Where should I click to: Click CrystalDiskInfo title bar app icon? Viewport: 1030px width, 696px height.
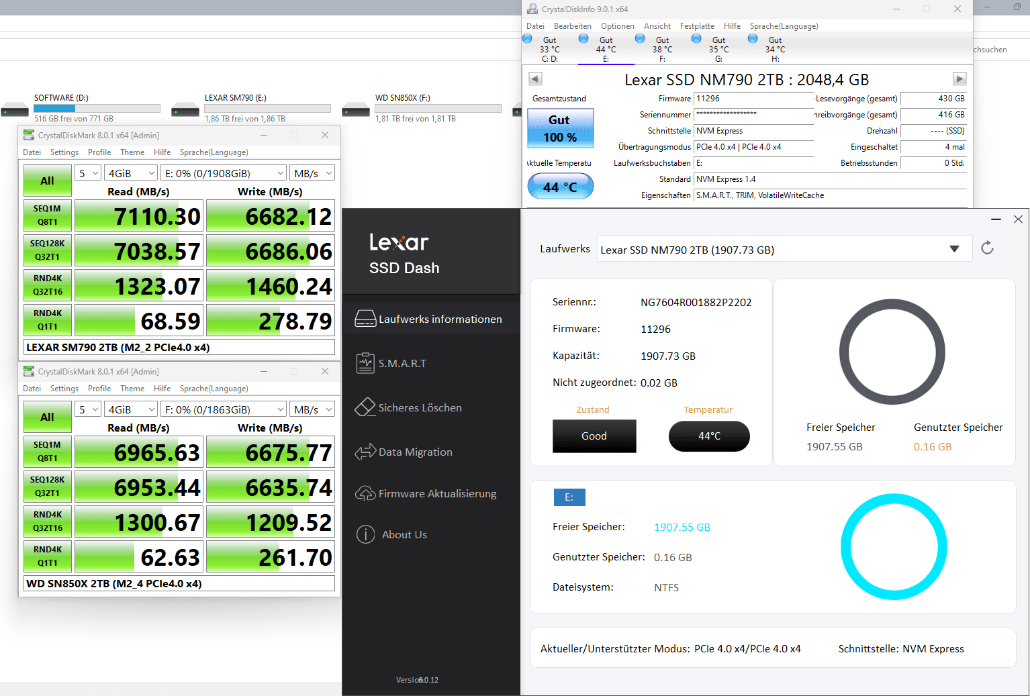(532, 9)
